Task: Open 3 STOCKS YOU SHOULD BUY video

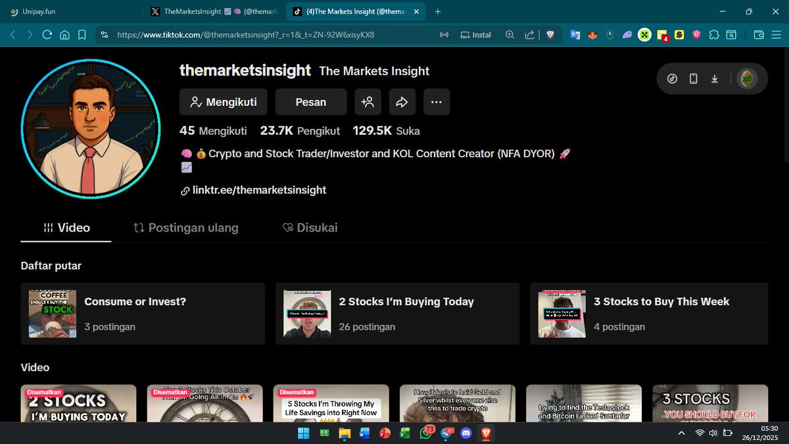Action: coord(710,403)
